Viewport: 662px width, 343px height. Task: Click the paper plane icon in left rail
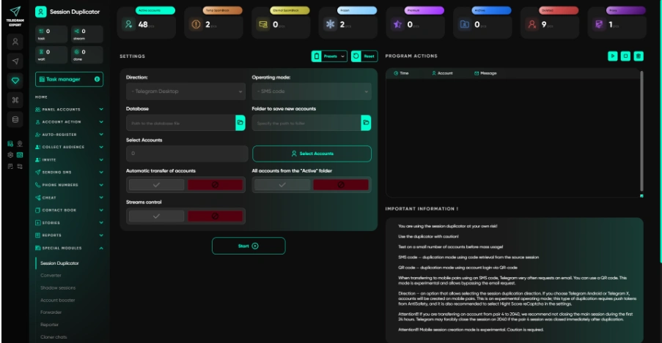(x=15, y=61)
